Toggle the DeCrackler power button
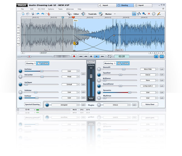The height and width of the screenshot is (156, 182). pos(20,77)
